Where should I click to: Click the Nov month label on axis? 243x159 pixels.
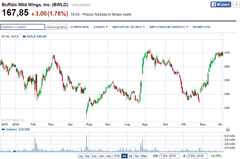click(x=203, y=124)
